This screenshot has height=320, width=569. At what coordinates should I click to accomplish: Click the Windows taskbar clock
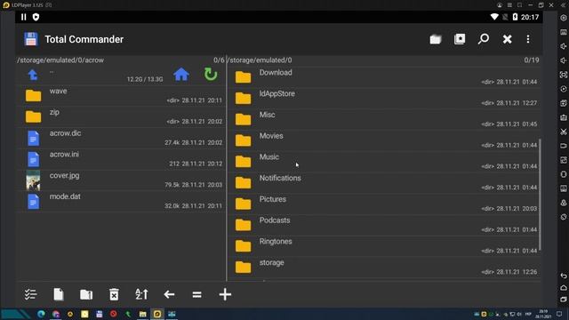[543, 314]
